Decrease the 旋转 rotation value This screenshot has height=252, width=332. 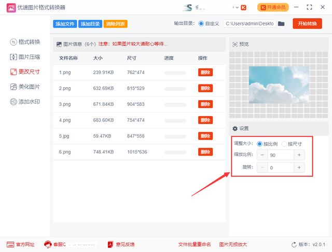pyautogui.click(x=262, y=167)
